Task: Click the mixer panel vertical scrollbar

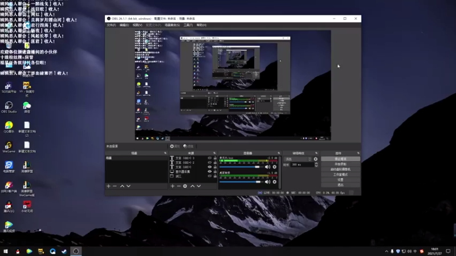Action: click(280, 172)
